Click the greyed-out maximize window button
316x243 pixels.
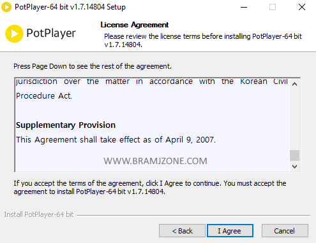coord(273,7)
